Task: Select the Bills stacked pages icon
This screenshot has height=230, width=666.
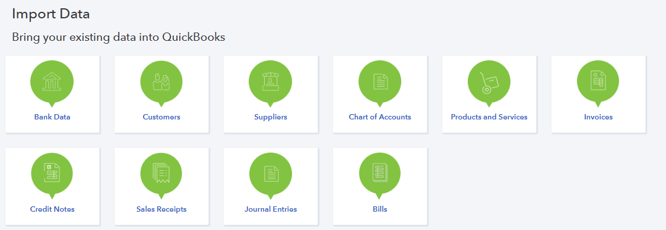Action: [380, 174]
